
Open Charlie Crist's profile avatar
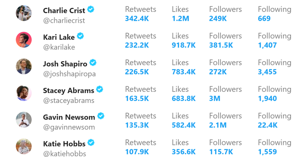[x=24, y=13]
